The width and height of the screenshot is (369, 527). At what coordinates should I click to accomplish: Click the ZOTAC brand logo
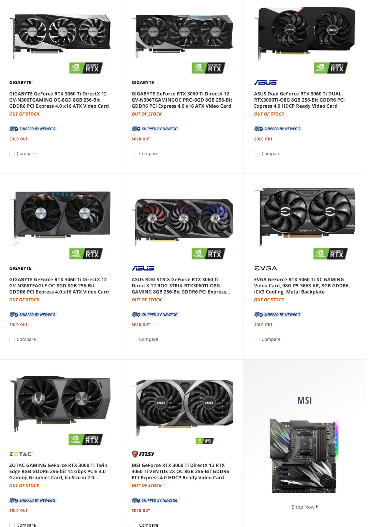tap(21, 454)
